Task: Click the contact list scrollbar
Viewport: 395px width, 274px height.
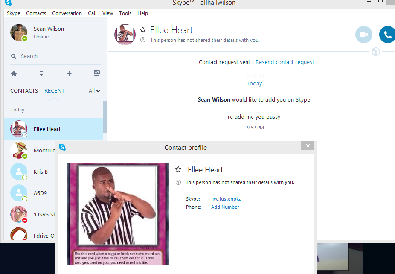Action: pyautogui.click(x=105, y=117)
